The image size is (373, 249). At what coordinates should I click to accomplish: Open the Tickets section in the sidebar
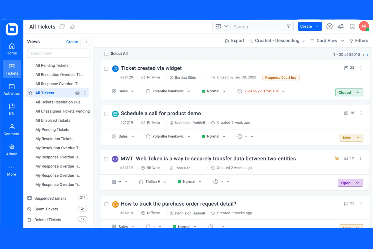(x=12, y=69)
